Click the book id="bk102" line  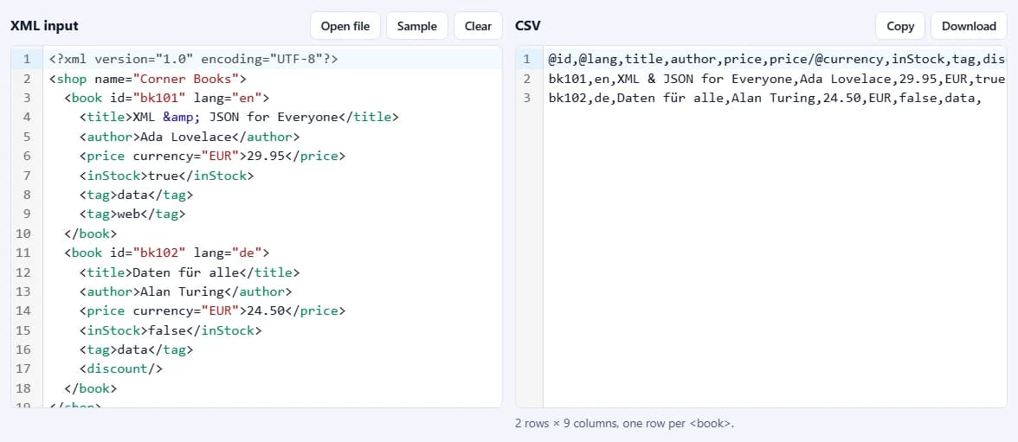[x=273, y=253]
